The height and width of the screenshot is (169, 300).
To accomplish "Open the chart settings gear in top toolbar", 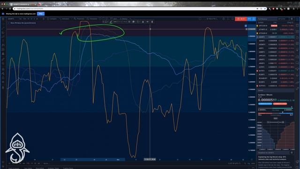I will tap(224, 19).
